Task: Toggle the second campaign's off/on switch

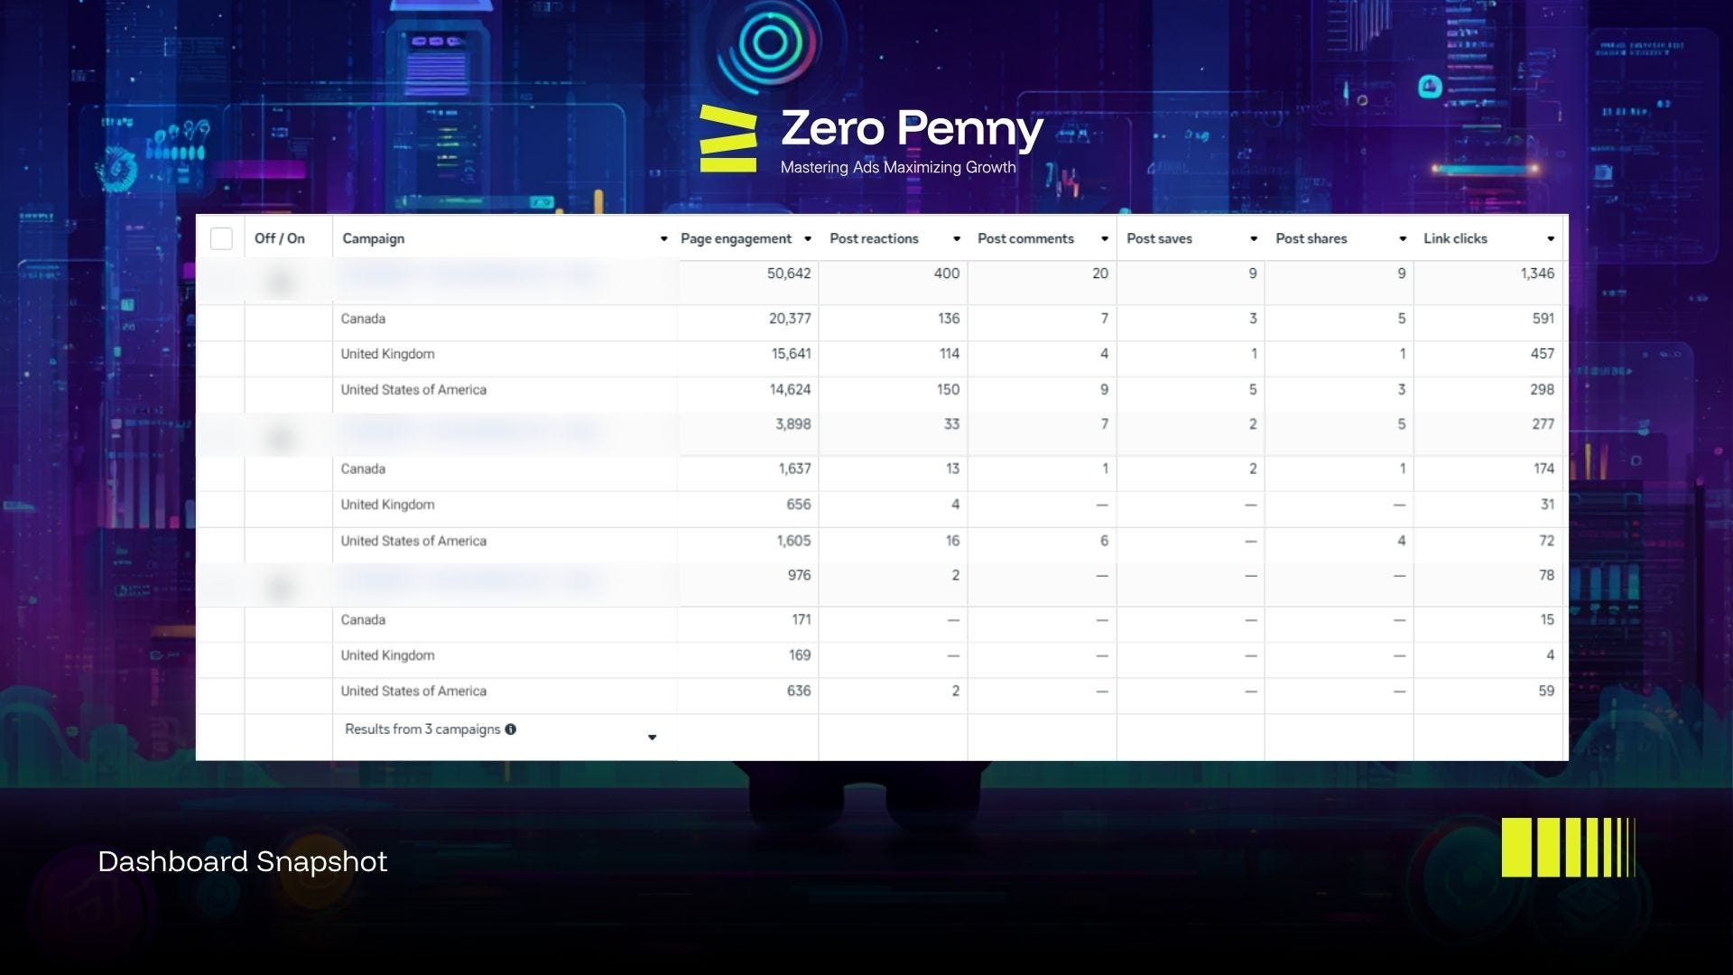Action: (280, 439)
